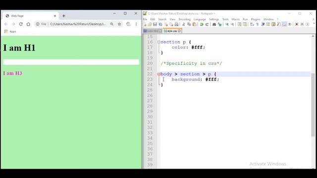Image resolution: width=317 pixels, height=178 pixels.
Task: Click the 'background: #fff;' code line
Action: tap(195, 79)
